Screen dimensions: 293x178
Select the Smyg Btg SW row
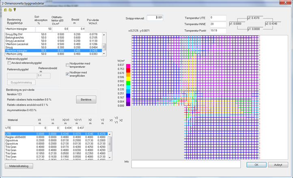point(54,35)
